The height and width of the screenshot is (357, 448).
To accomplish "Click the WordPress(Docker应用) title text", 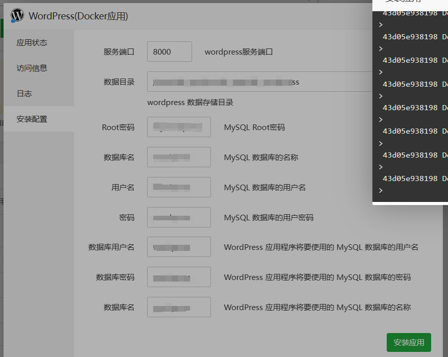I will [78, 16].
